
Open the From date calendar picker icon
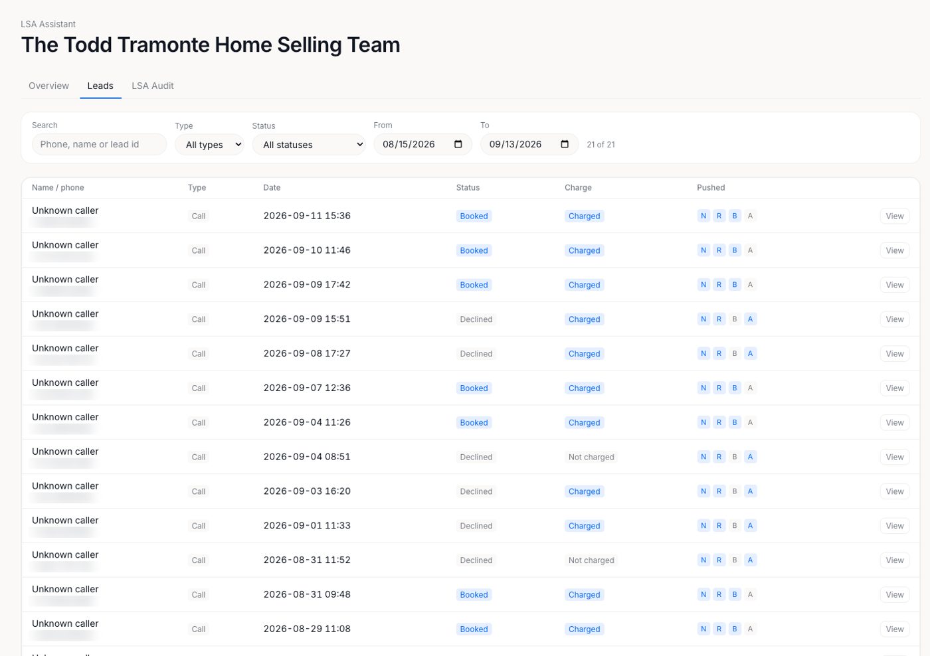(458, 144)
